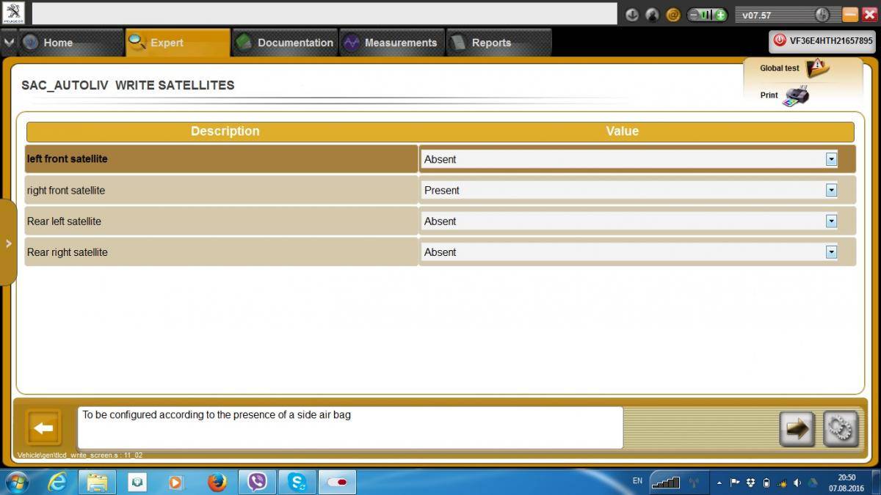Expand Rear left satellite dropdown
Screen dimensions: 881x495
(831, 221)
